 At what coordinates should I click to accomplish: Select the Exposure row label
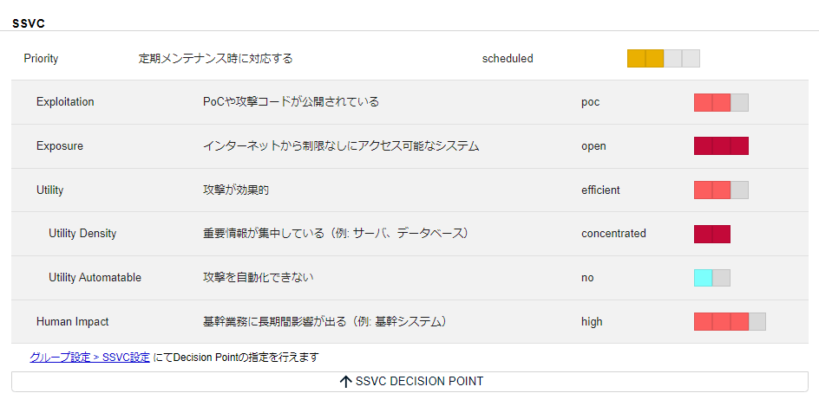(x=60, y=146)
